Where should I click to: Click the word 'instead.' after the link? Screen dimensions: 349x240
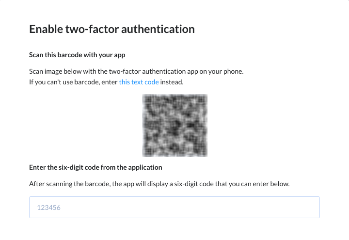[172, 82]
